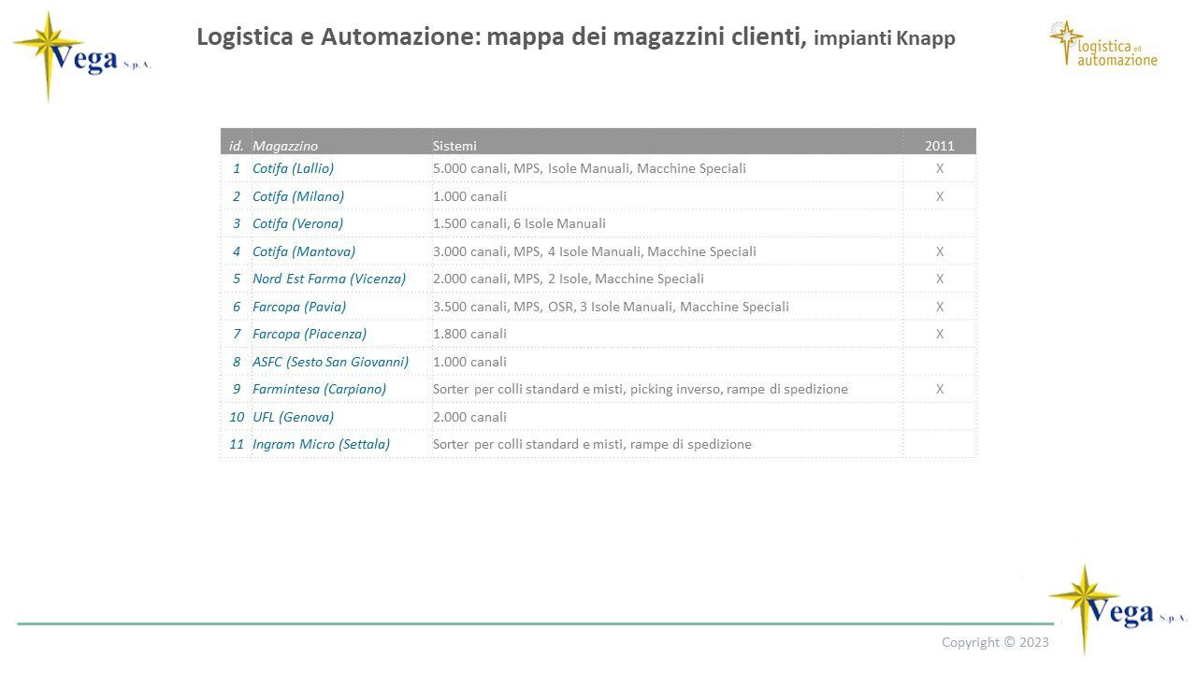Click '2.000 canali, MPS, 2 Isole, Macchine Speciali'
This screenshot has width=1197, height=673.
(569, 279)
